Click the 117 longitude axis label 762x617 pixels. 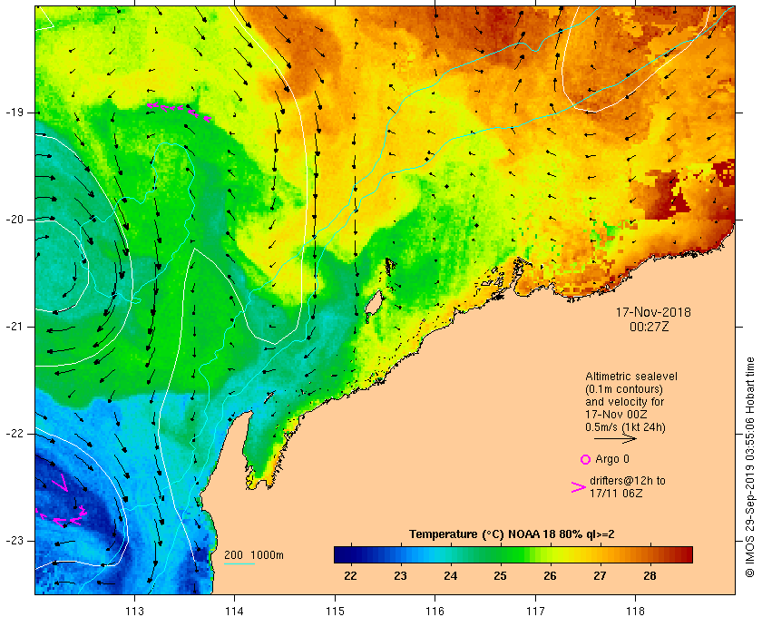pyautogui.click(x=535, y=612)
